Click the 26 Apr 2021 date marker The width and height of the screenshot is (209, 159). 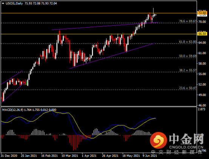(x=110, y=156)
